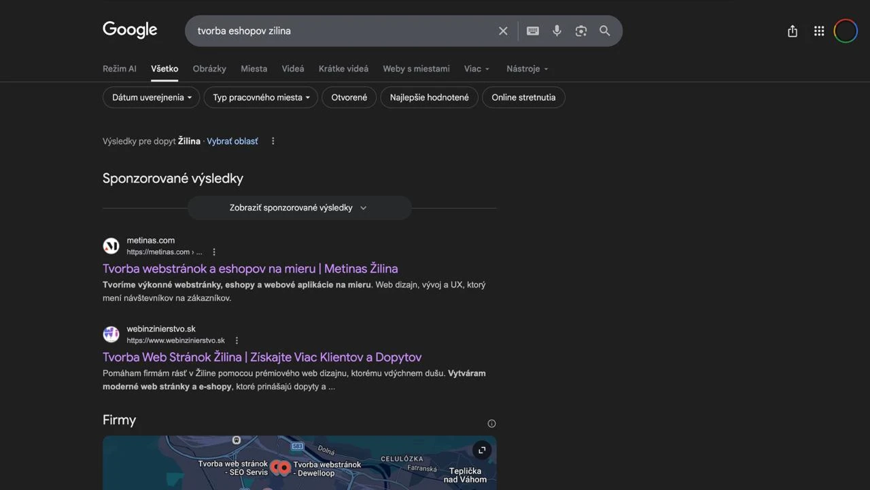Open the info icon beside Firmy

[x=491, y=423]
